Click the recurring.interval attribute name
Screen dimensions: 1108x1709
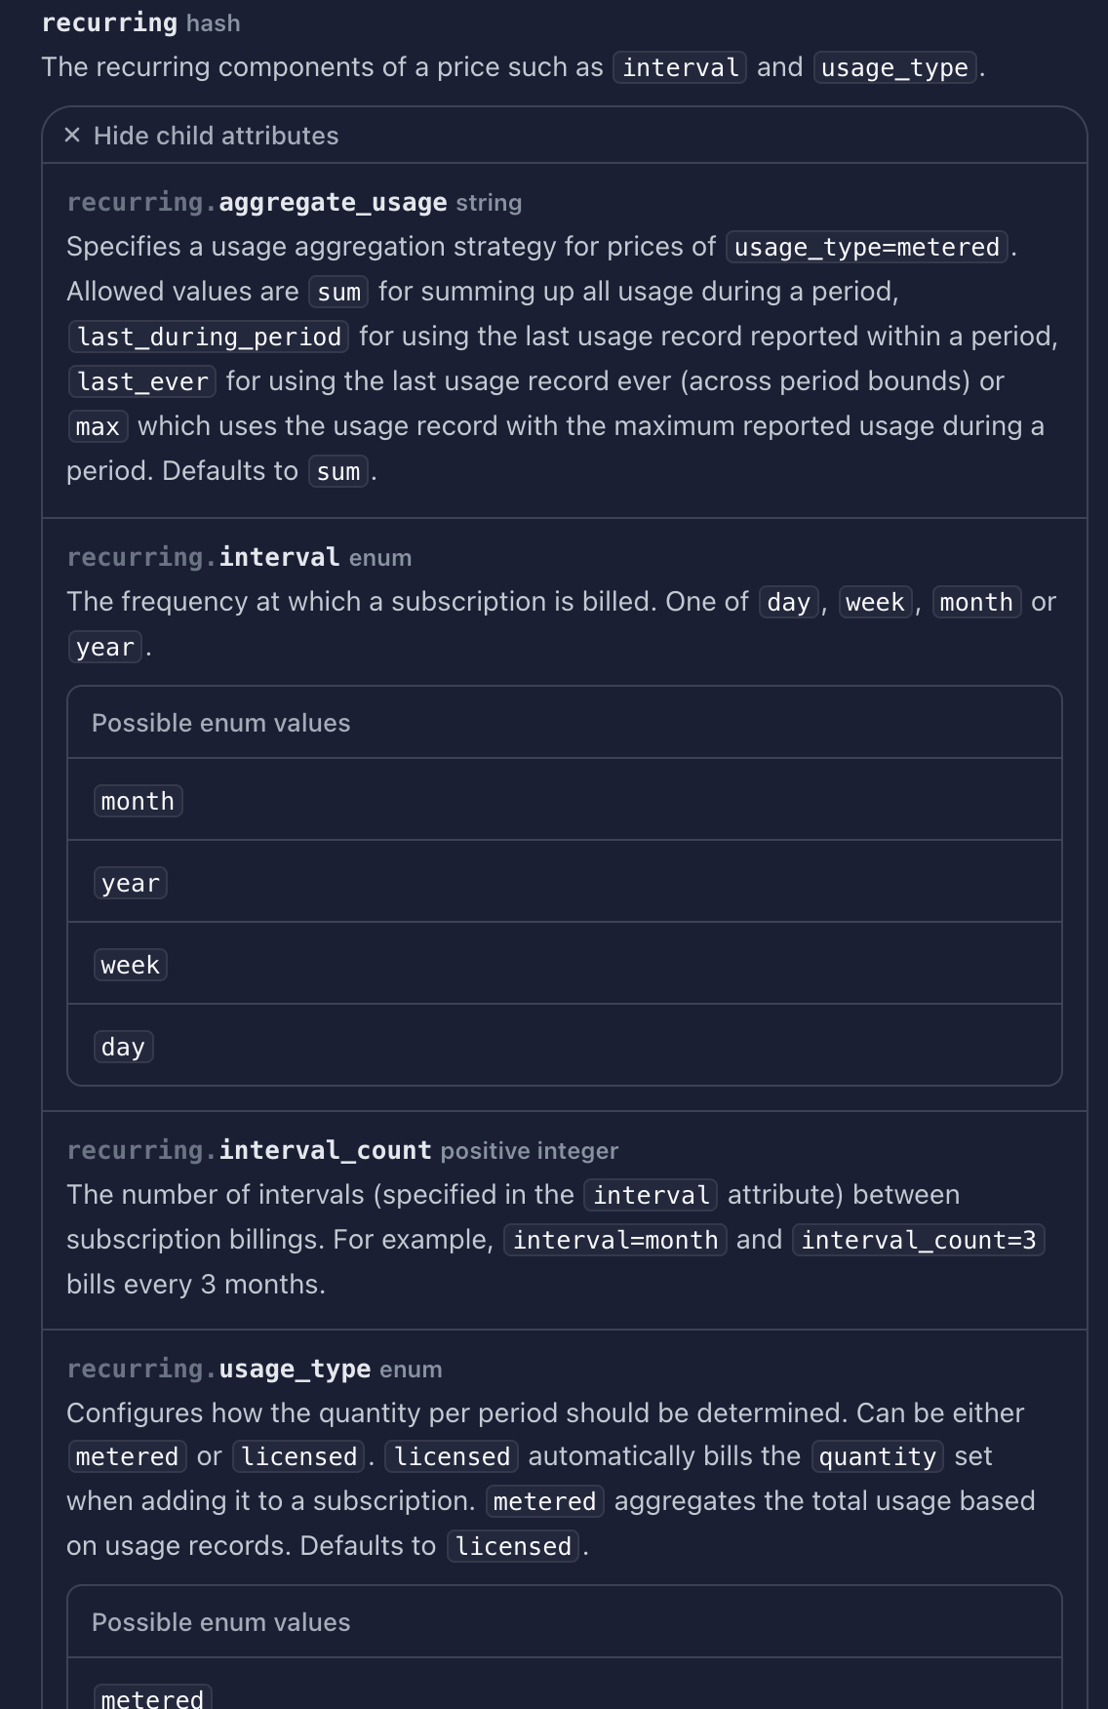pyautogui.click(x=202, y=556)
